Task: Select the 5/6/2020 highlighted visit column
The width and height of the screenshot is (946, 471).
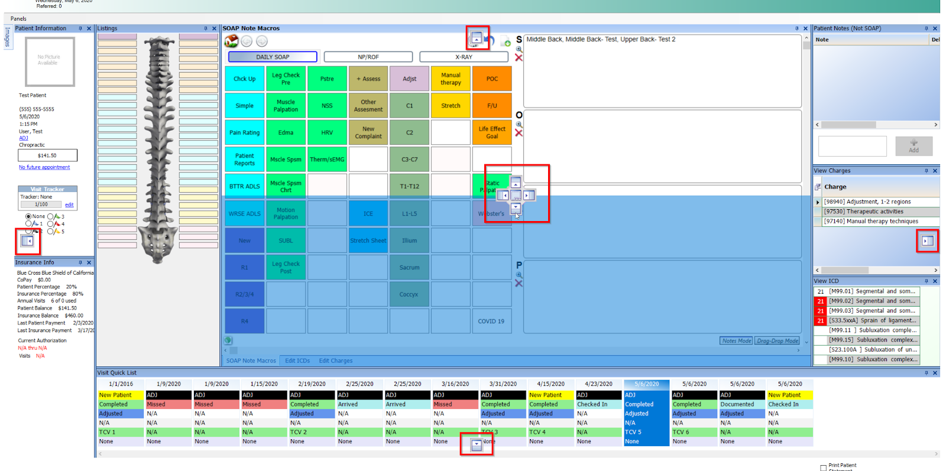Action: click(647, 412)
